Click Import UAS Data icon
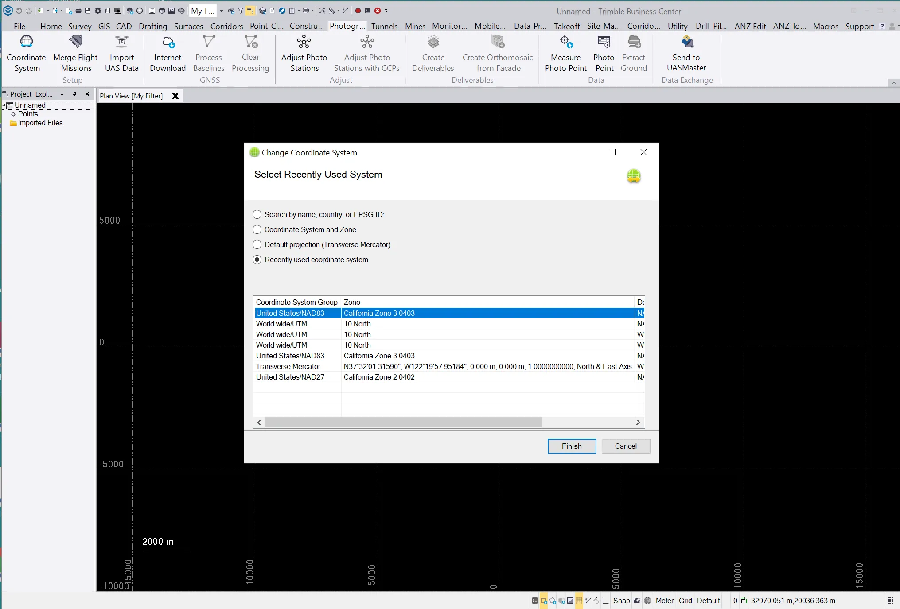This screenshot has width=900, height=609. (121, 42)
